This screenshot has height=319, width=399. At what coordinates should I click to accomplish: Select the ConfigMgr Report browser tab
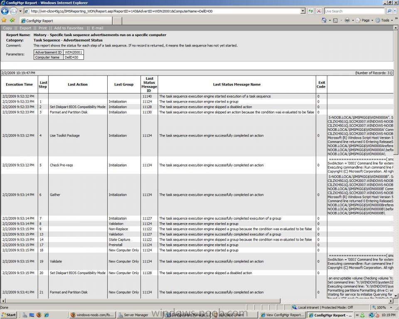[66, 21]
